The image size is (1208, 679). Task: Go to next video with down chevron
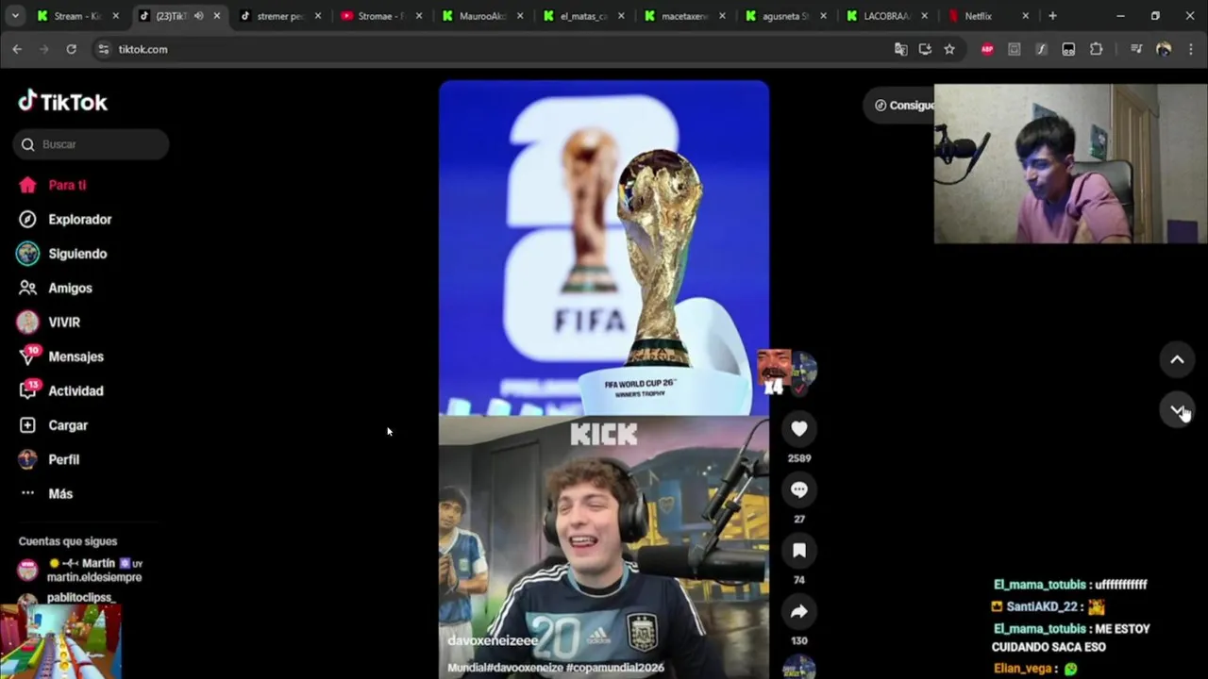pos(1177,409)
